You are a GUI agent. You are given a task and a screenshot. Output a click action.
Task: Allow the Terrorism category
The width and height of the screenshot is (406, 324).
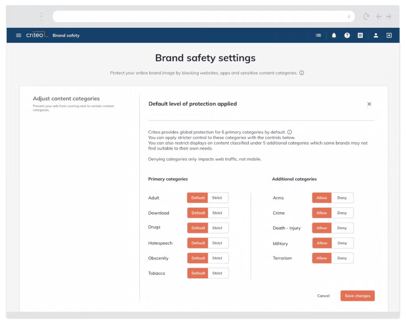point(322,258)
